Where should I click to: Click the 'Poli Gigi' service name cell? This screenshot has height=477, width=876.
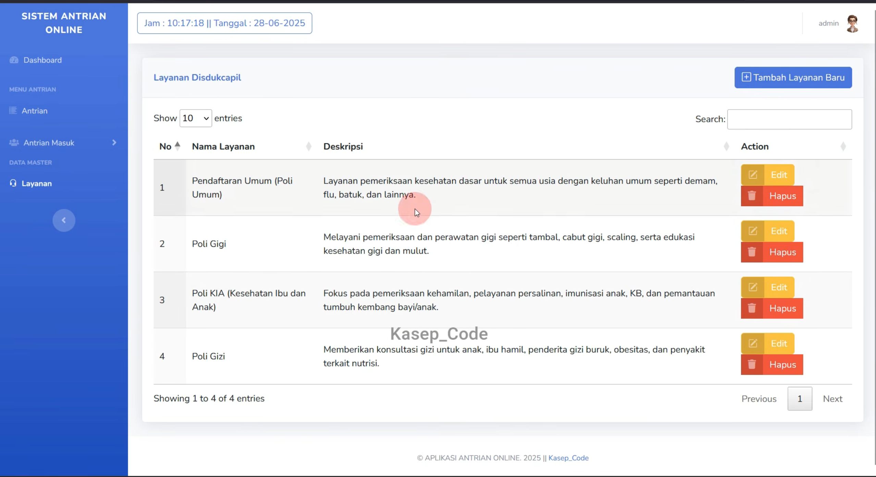point(209,244)
